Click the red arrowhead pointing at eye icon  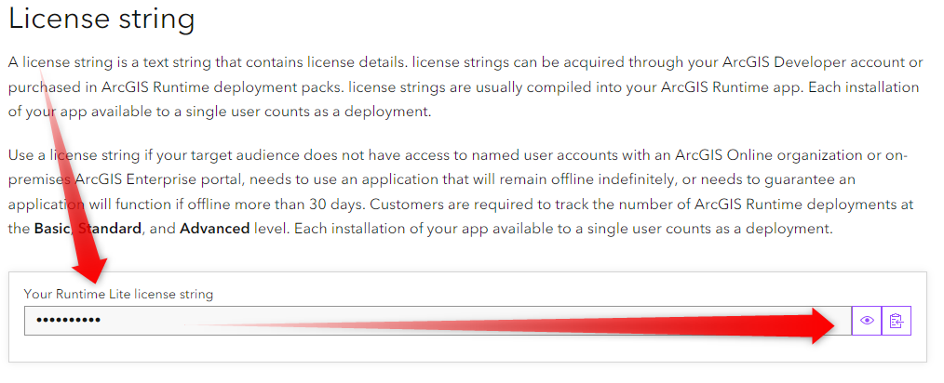[825, 325]
